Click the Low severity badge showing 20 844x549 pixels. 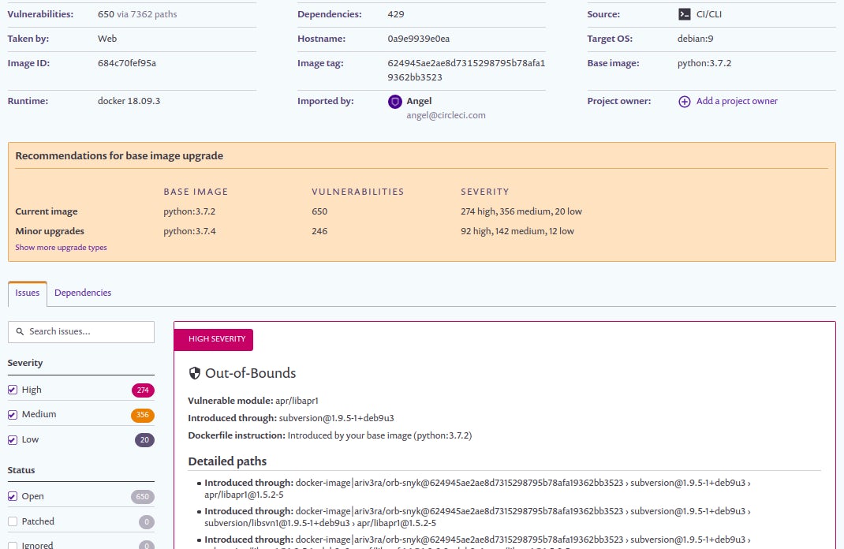[x=144, y=439]
